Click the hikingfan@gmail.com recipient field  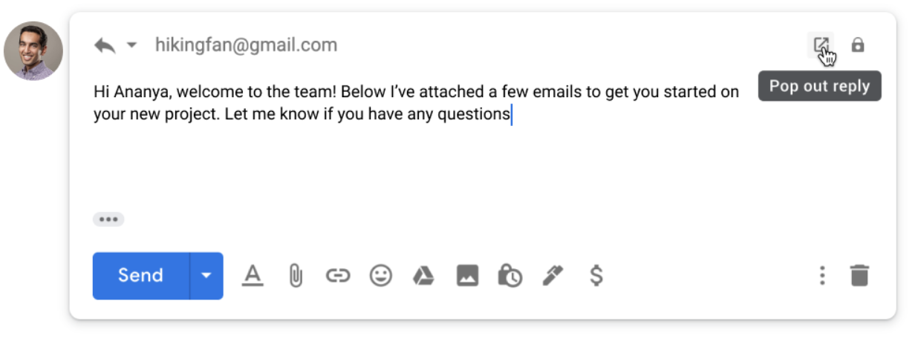pos(246,45)
